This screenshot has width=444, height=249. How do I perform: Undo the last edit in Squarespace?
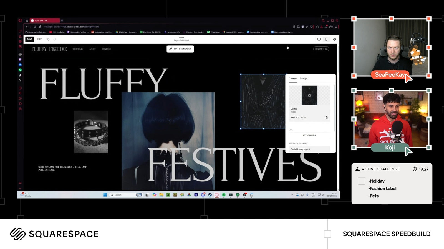[48, 39]
